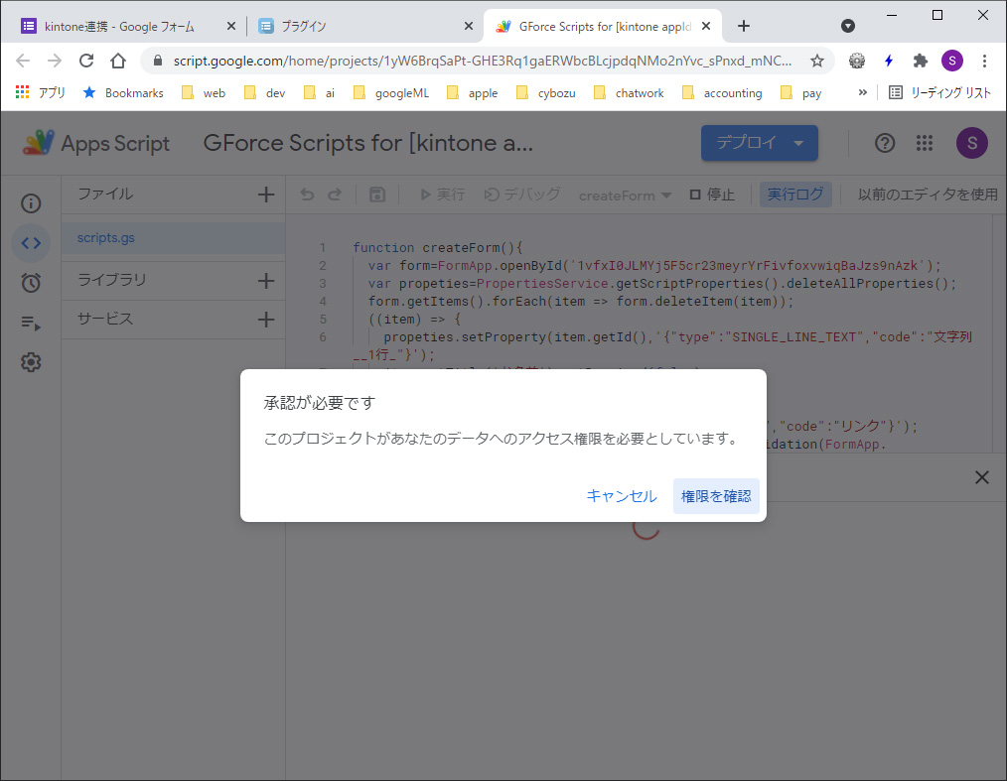Screen dimensions: 1007x781
Task: Open the デプロイ deploy dropdown
Action: pyautogui.click(x=759, y=143)
